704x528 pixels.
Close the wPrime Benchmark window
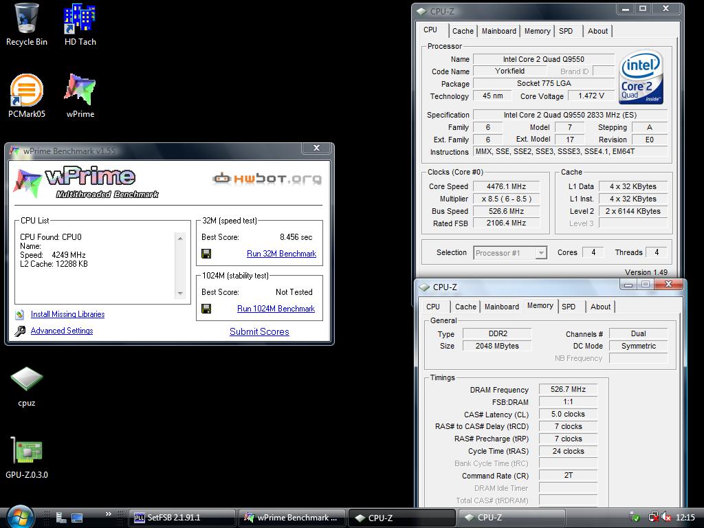click(x=316, y=148)
